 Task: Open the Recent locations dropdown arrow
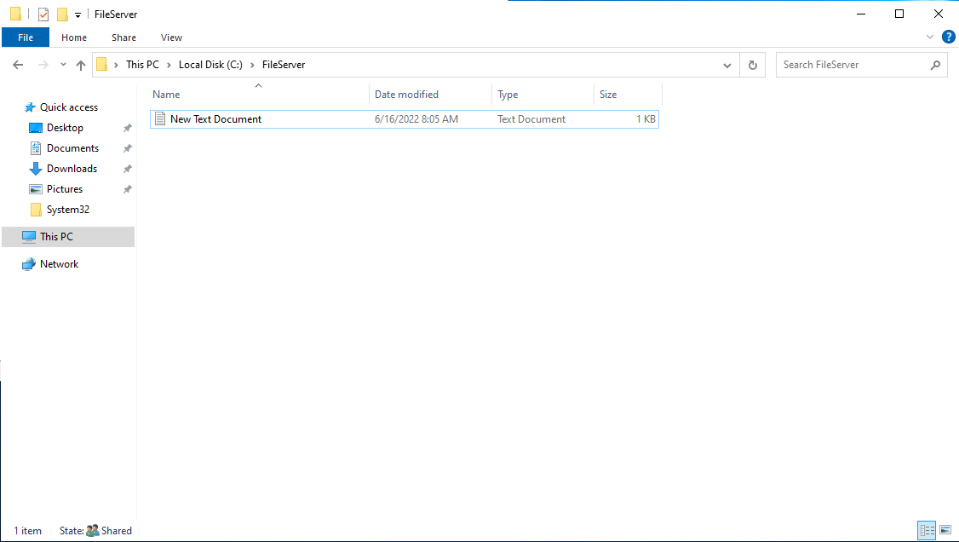(x=63, y=65)
